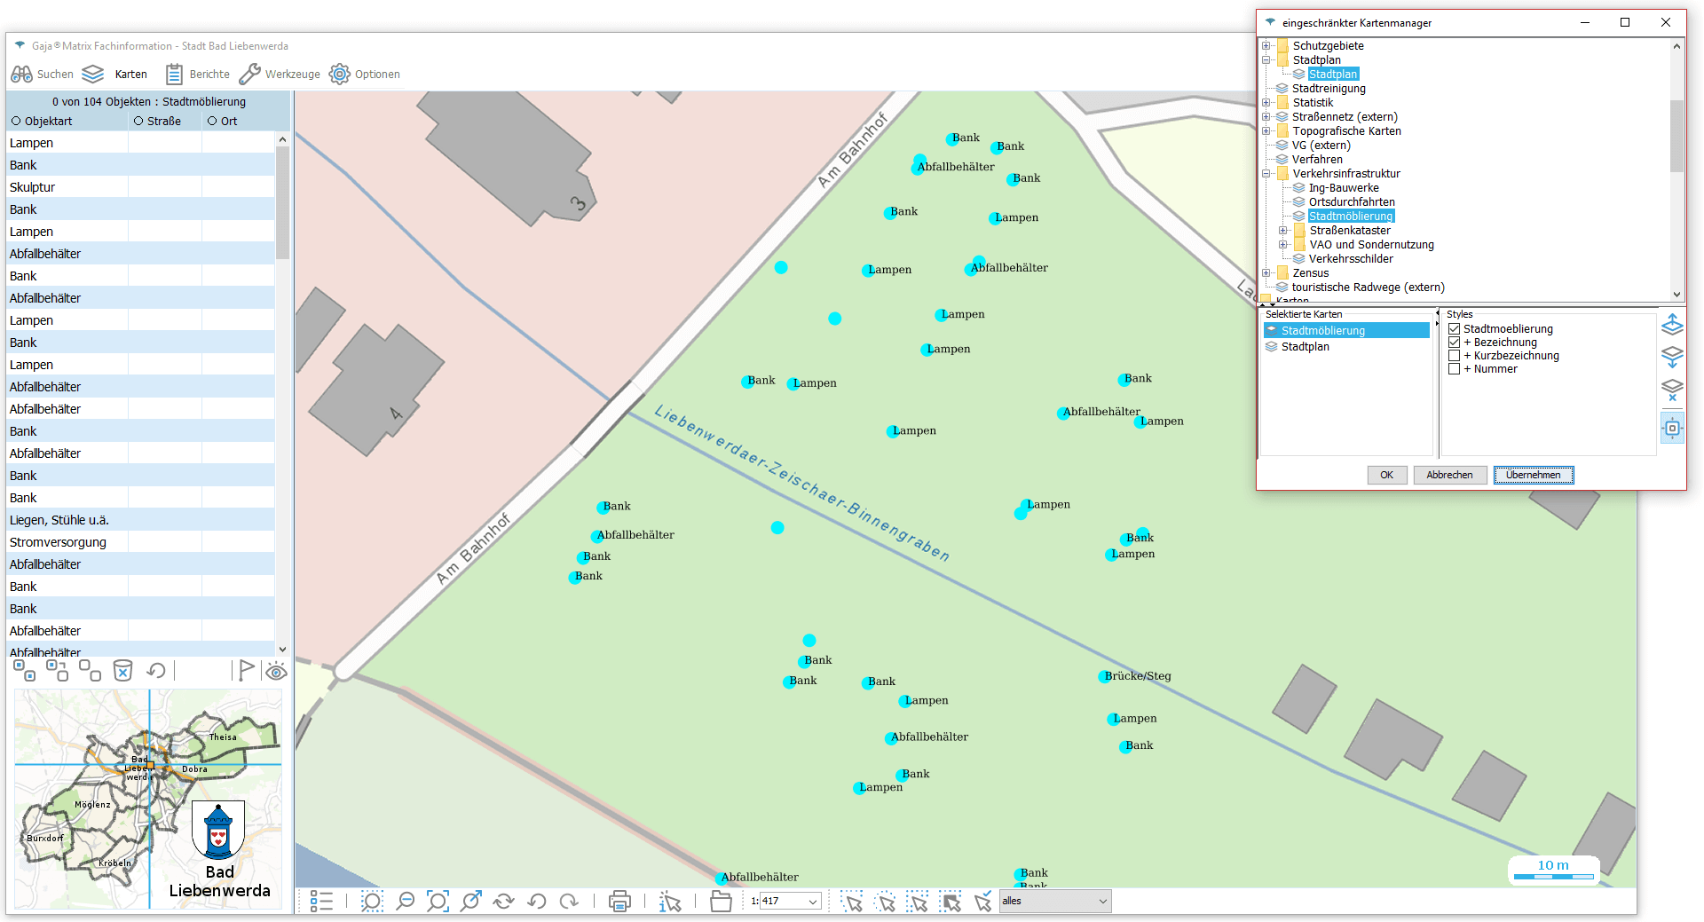Click the Übernehmen button
This screenshot has height=922, width=1704.
[1533, 475]
